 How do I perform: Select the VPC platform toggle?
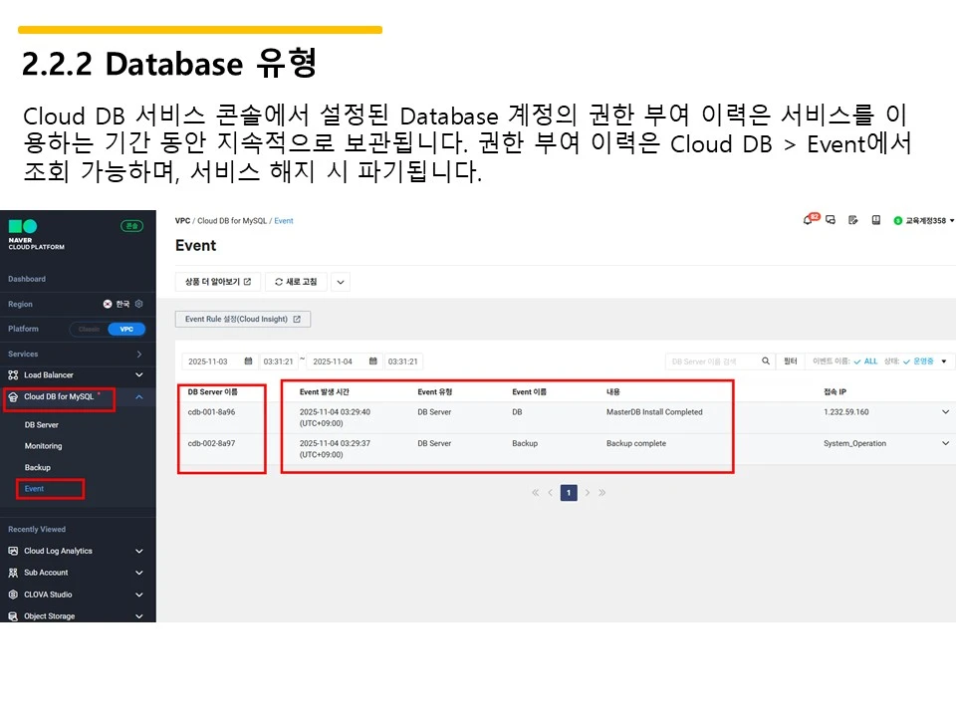(126, 330)
